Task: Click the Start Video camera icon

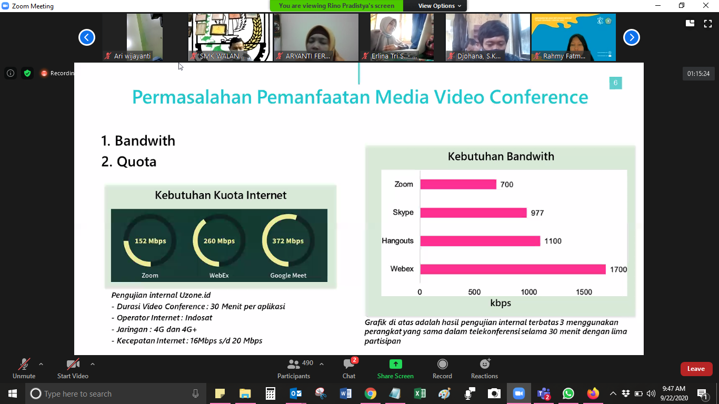Action: point(73,364)
